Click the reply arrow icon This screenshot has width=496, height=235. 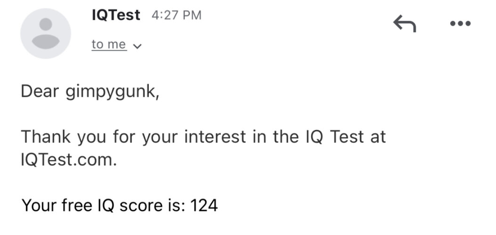coord(405,23)
